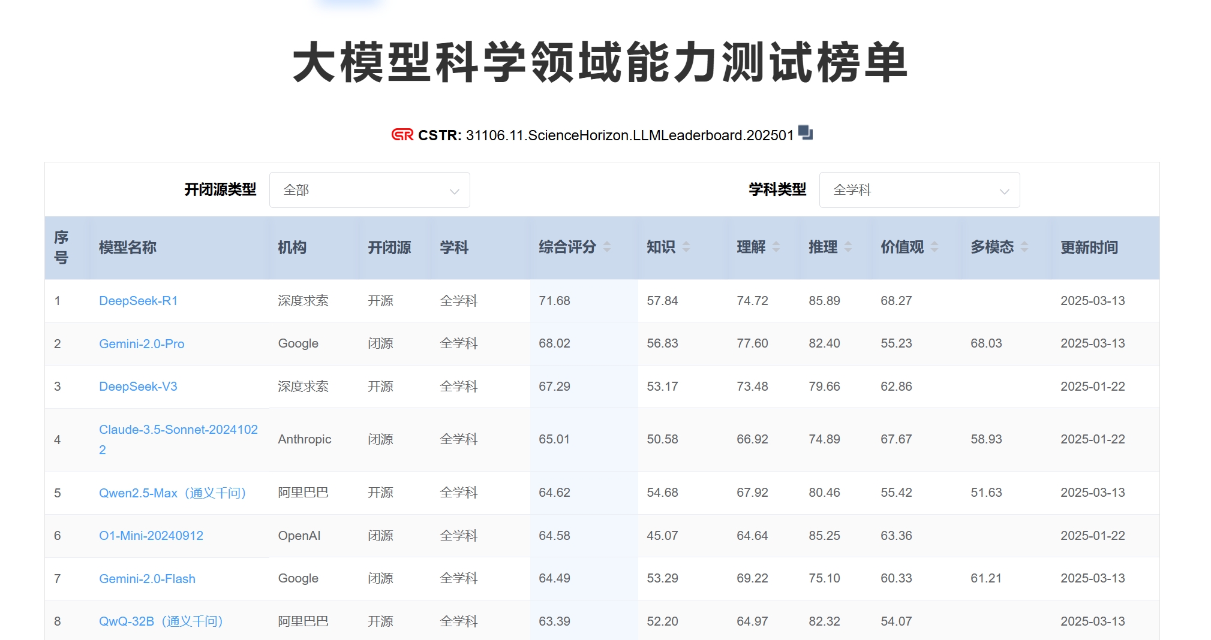Viewport: 1211px width, 640px height.
Task: Open the 开闭源类型 dropdown
Action: point(369,190)
